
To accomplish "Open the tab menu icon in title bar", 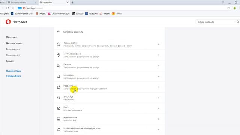I will 223,3.
